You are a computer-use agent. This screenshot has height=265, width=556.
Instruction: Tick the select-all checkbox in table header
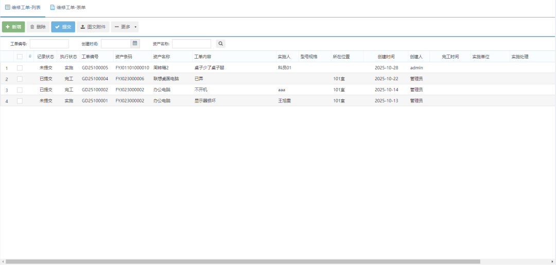pos(20,57)
